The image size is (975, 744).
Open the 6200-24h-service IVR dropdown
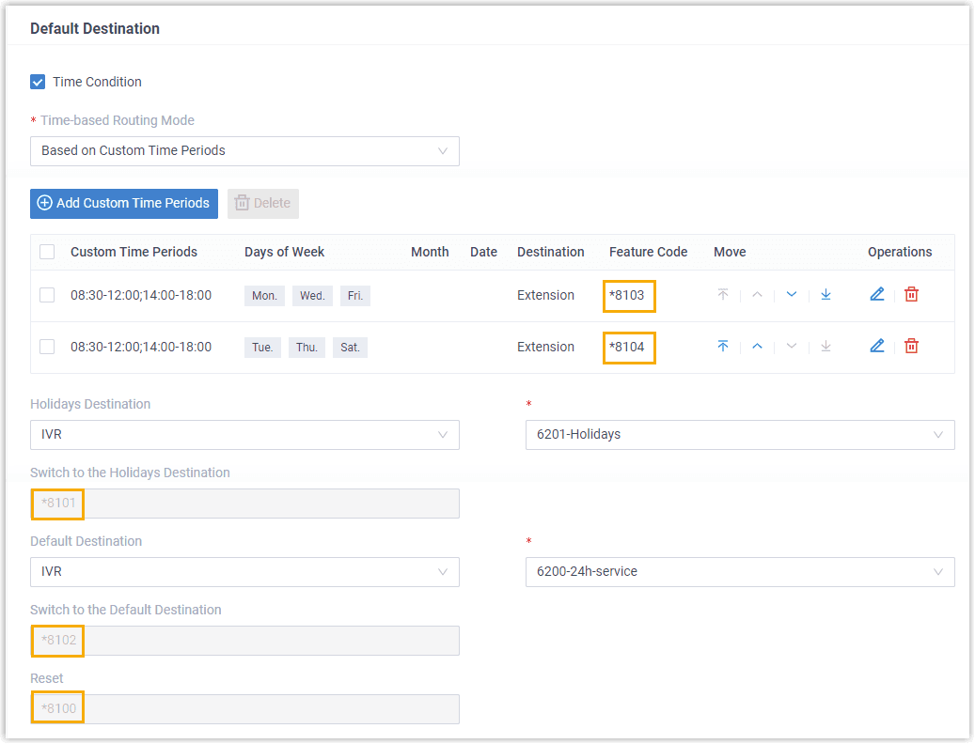739,571
